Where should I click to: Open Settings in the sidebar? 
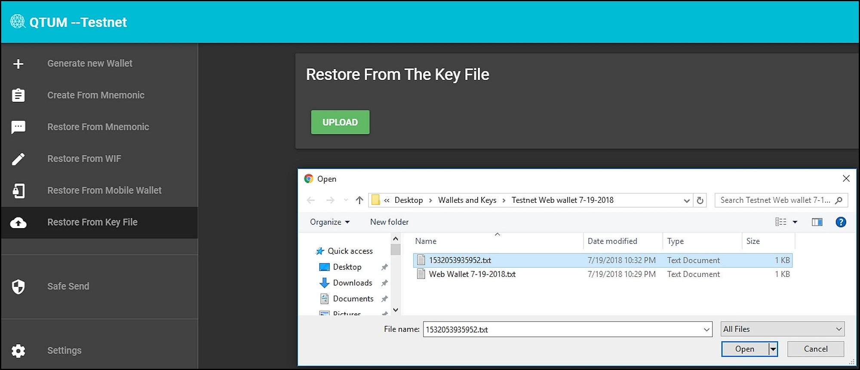[x=64, y=351]
